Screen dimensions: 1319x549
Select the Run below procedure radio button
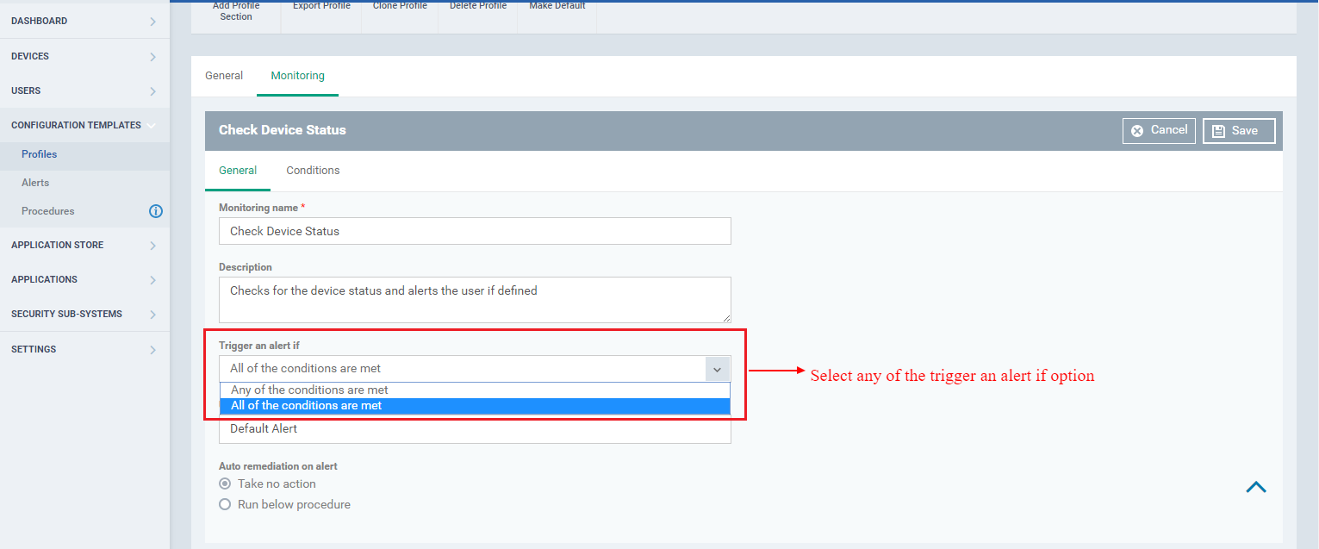tap(225, 505)
